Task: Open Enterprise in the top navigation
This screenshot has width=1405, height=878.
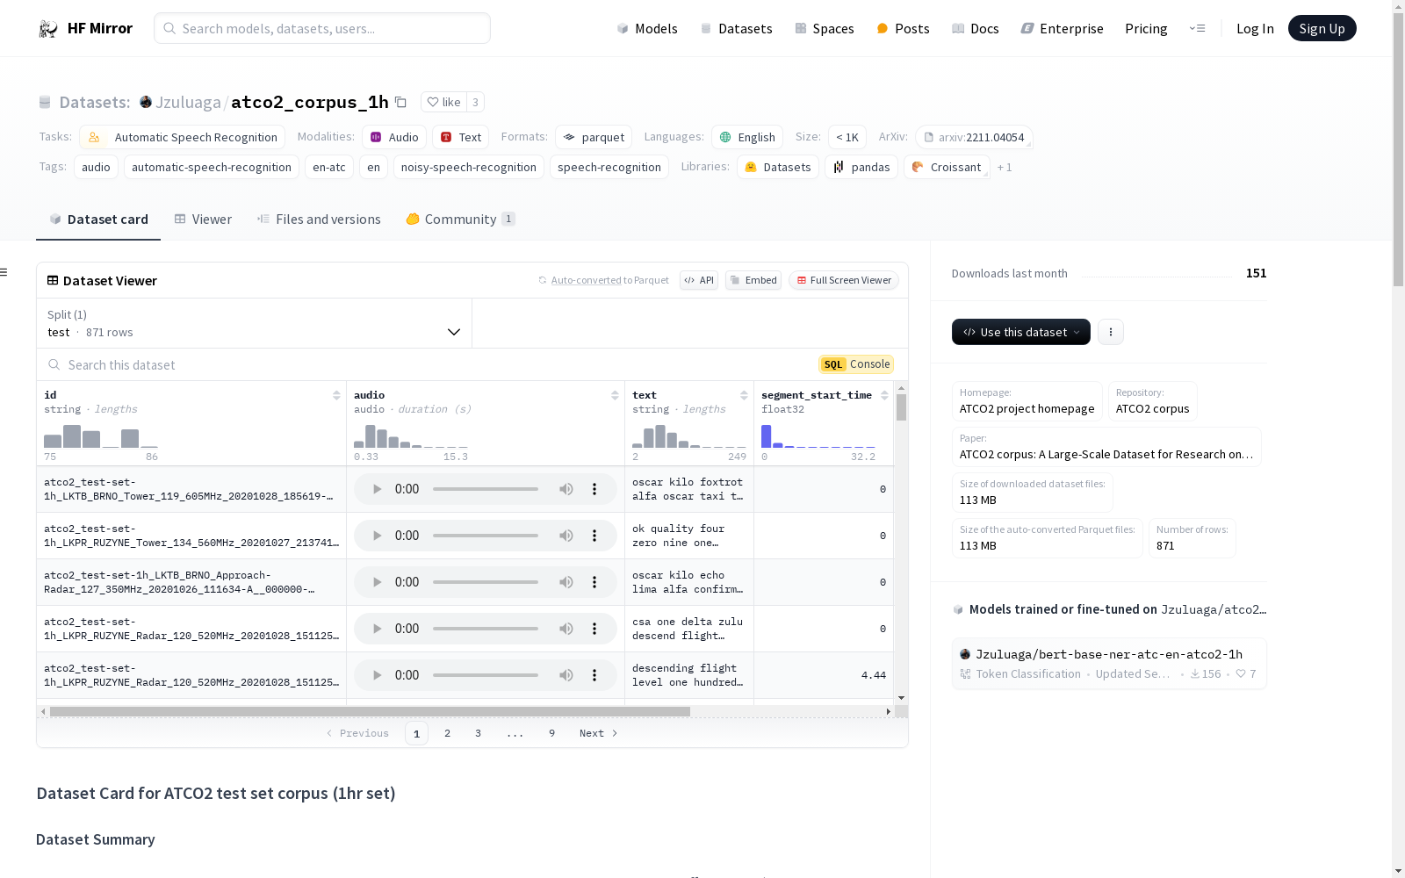Action: click(1062, 28)
